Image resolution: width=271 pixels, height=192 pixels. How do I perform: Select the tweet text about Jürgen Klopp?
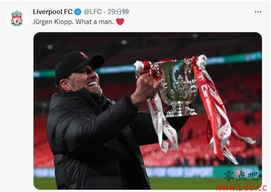point(73,22)
